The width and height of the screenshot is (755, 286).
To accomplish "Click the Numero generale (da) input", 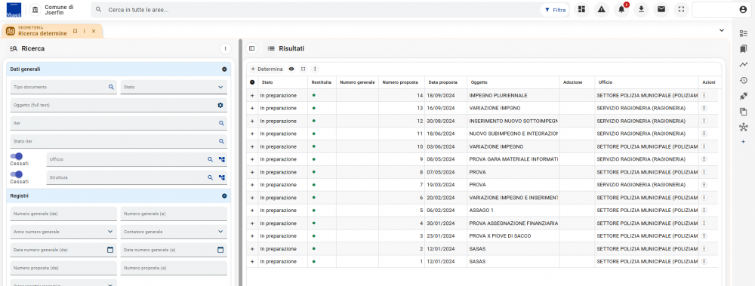I will pos(63,214).
